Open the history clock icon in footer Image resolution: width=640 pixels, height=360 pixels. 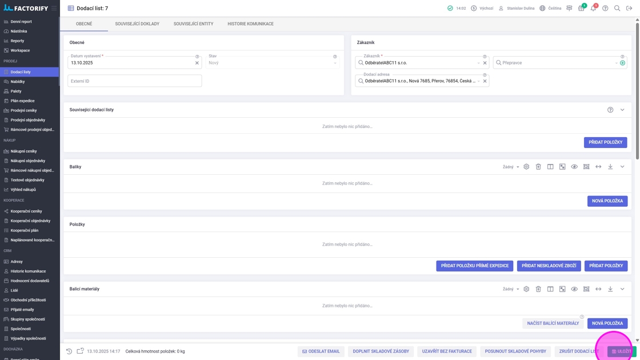pos(69,351)
